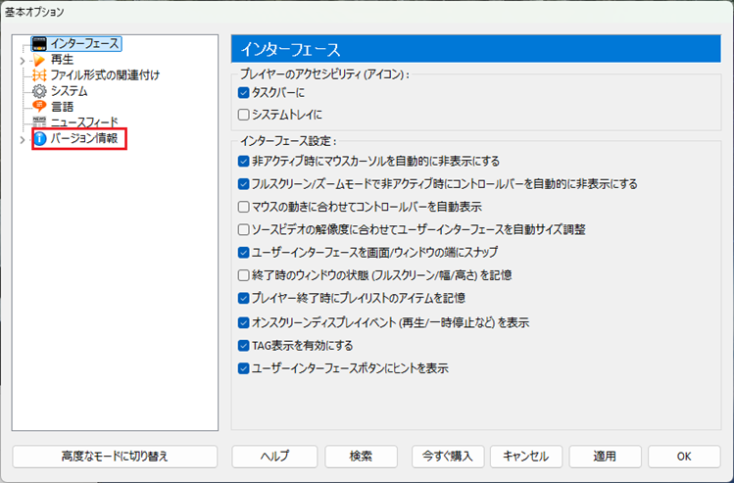Open the ヘルプ button
This screenshot has width=734, height=483.
coord(274,457)
